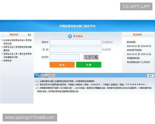
Task: Click the 成绩查询时间 label
Action: pos(134,58)
